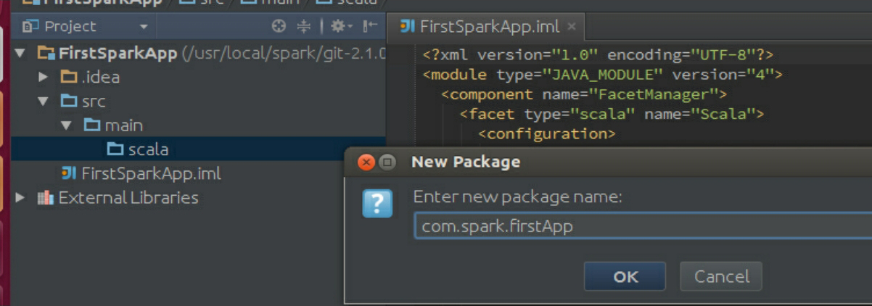Image resolution: width=872 pixels, height=306 pixels.
Task: Expand the .idea folder
Action: click(x=44, y=77)
